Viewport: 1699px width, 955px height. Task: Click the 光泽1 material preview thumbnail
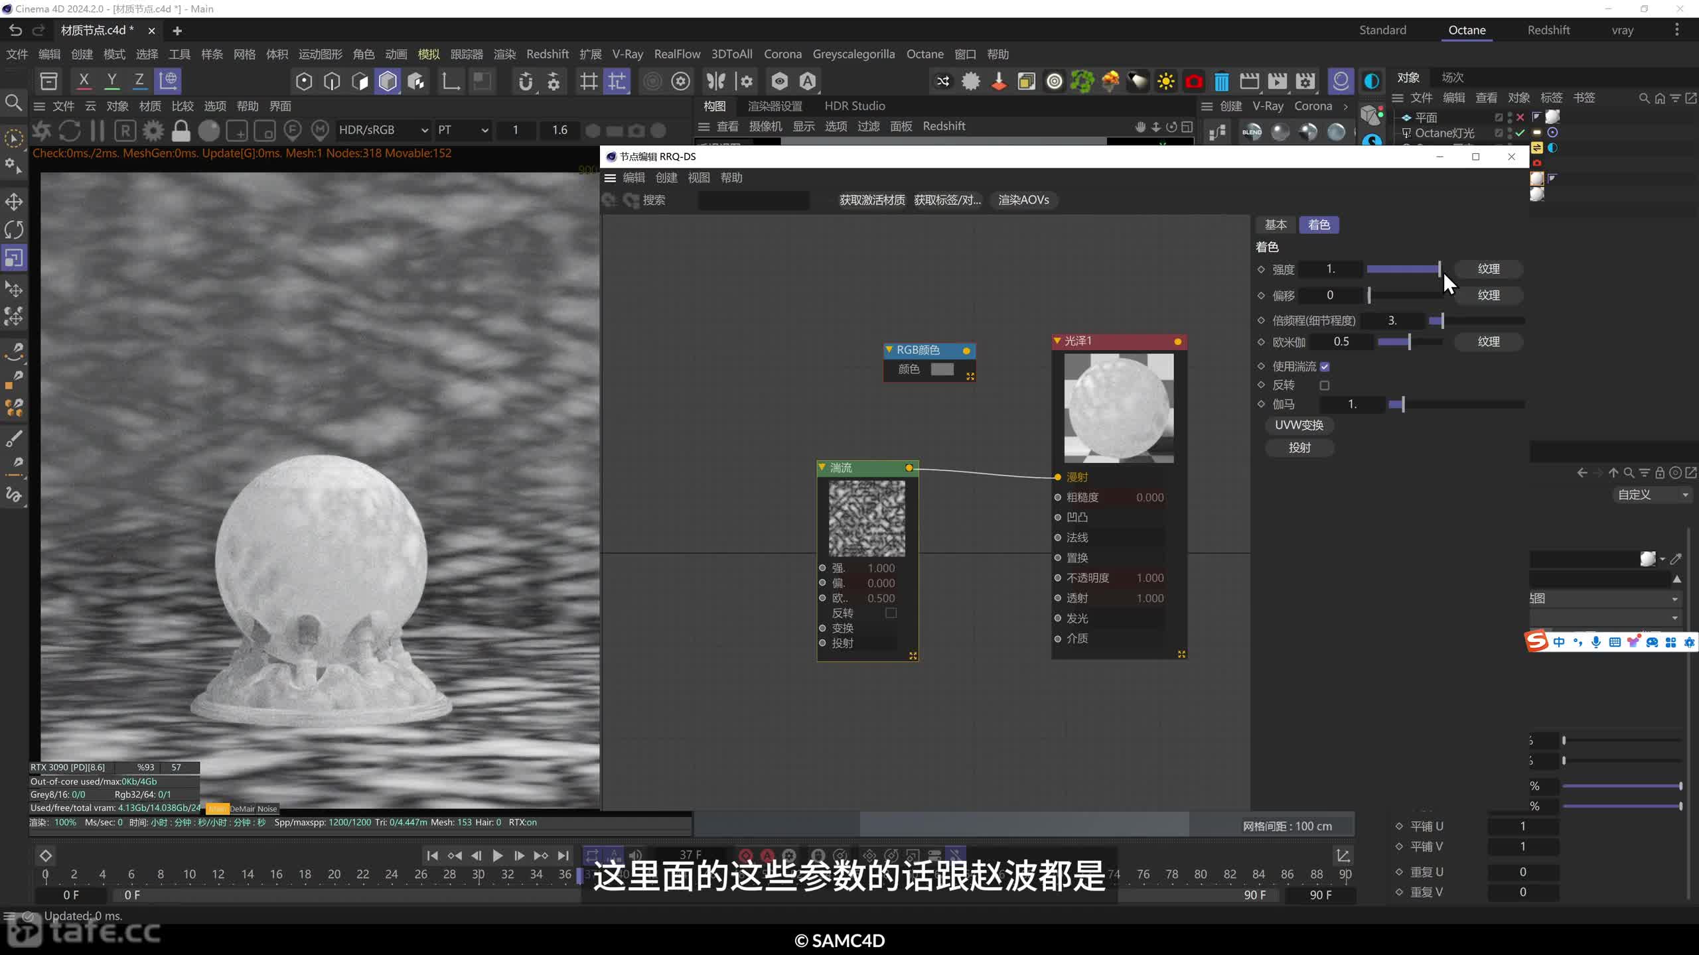[x=1119, y=408]
